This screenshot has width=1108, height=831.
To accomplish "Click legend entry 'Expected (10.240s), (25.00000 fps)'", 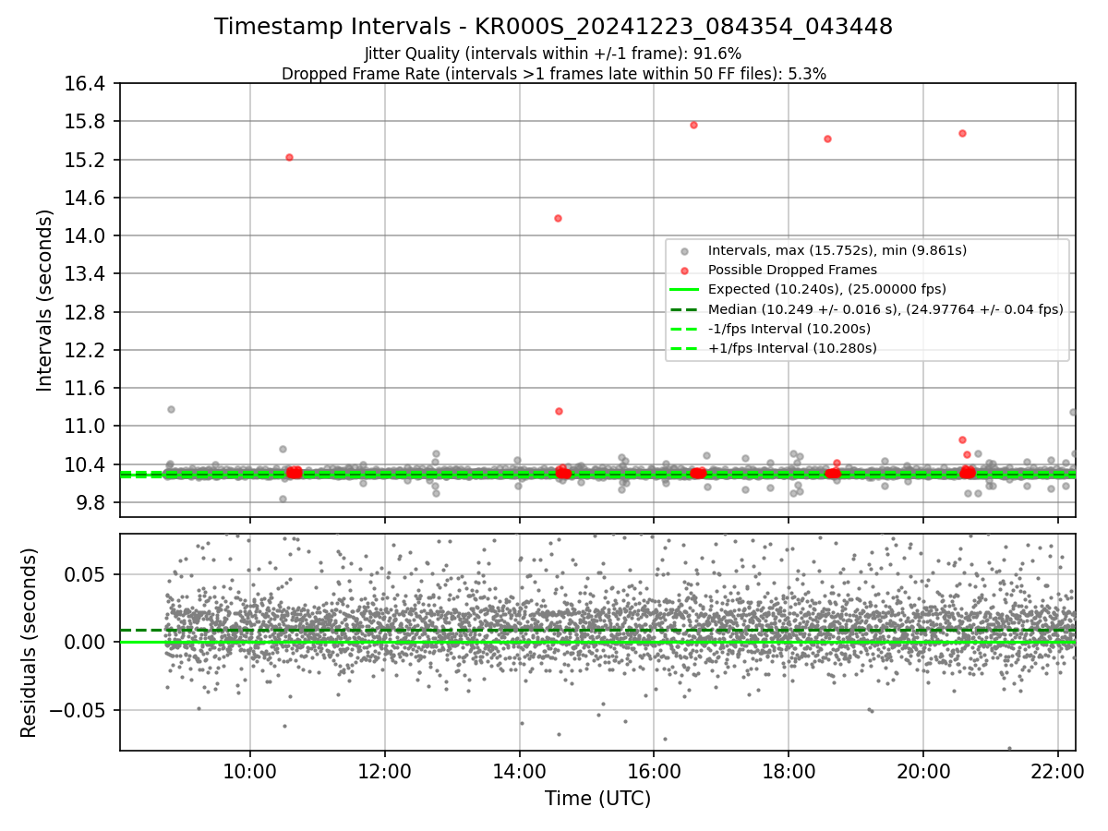I will coord(826,289).
